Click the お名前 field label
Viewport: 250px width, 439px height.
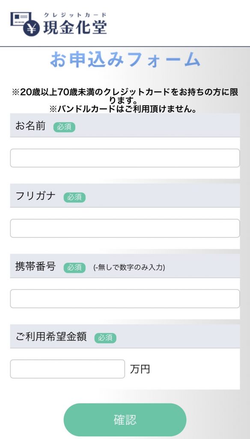30,126
